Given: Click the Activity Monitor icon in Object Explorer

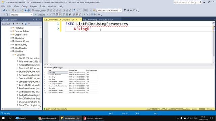Looking at the screenshot, I should click(x=29, y=24).
